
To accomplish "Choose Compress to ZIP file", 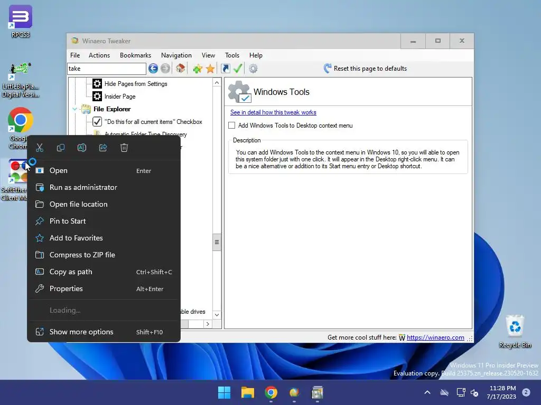I will pos(104,255).
